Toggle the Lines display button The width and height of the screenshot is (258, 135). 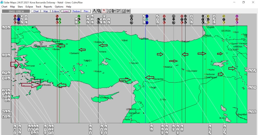click(x=66, y=11)
